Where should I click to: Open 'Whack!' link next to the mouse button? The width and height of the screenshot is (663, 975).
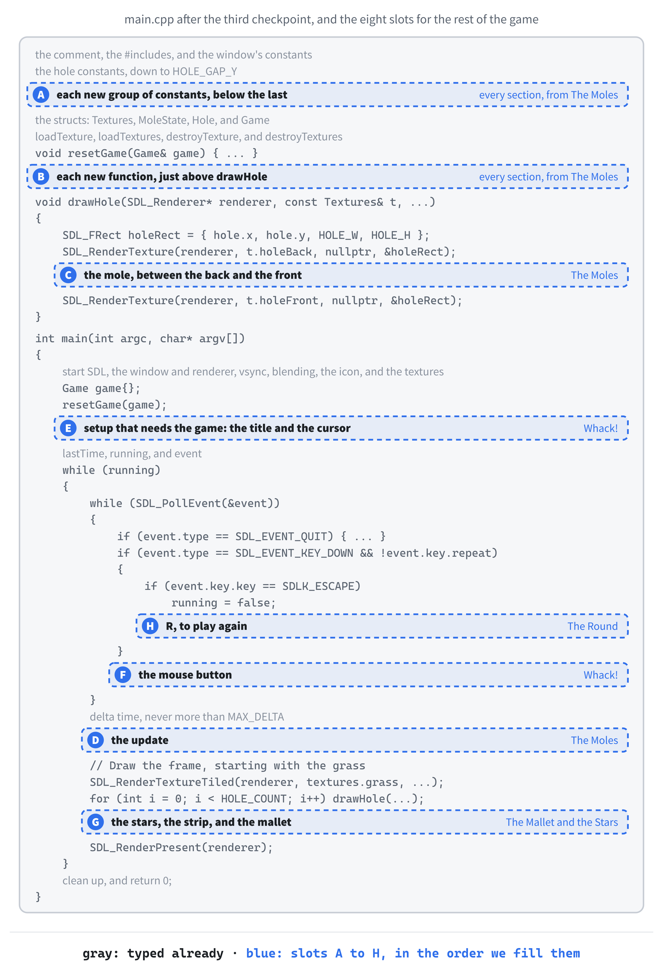pos(601,675)
